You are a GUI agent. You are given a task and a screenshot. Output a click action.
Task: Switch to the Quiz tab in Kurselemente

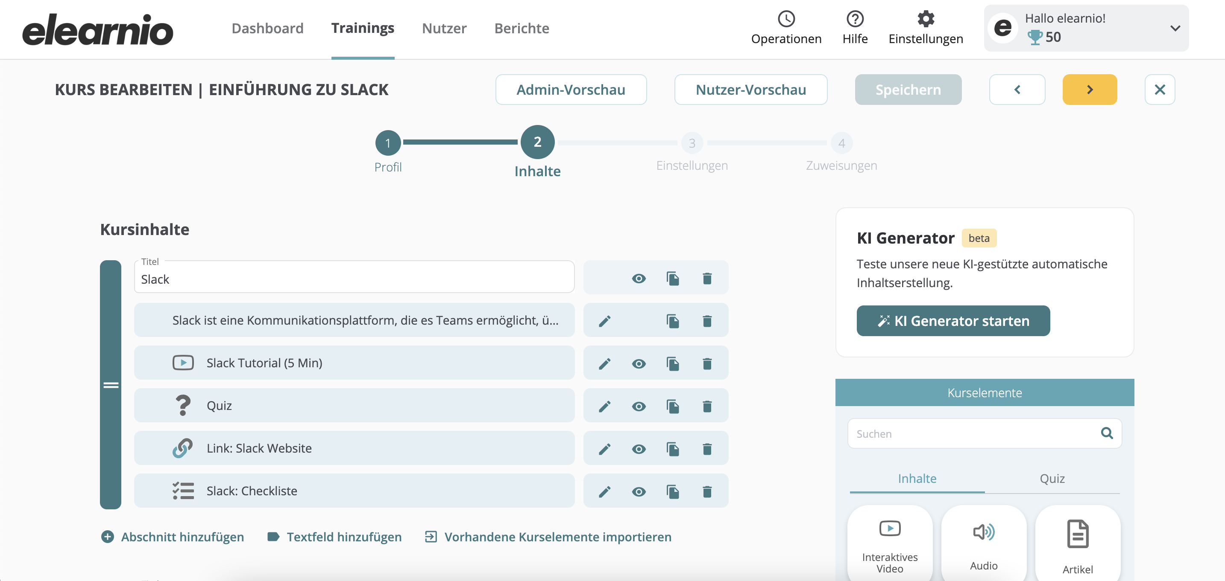1052,478
